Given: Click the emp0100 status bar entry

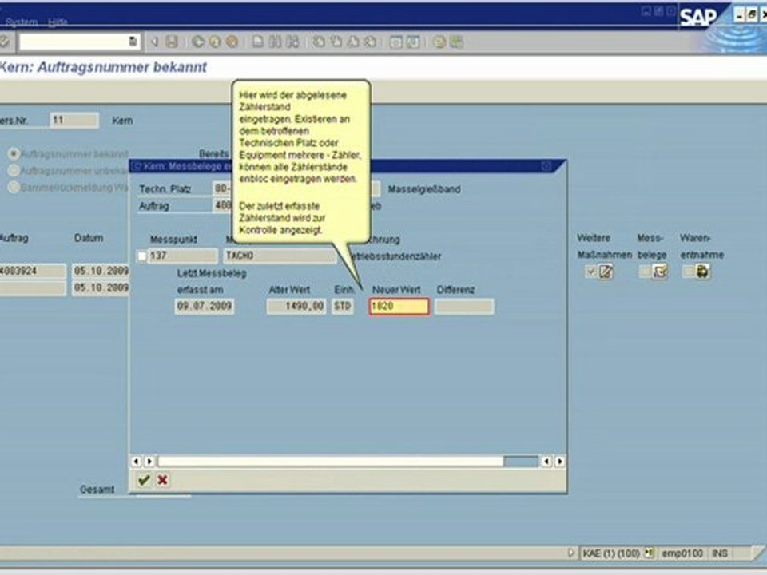Looking at the screenshot, I should pos(682,553).
